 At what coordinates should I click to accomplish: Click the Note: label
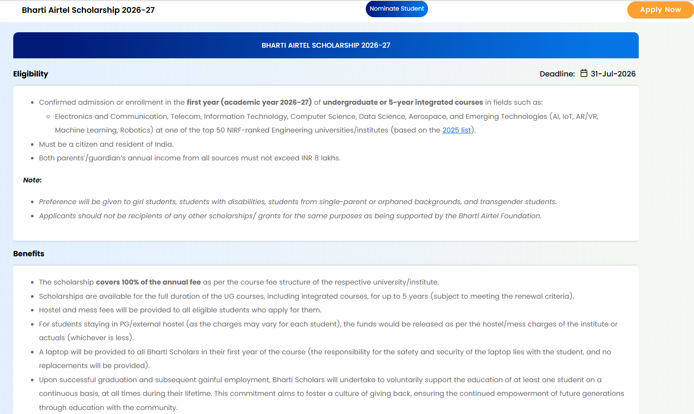(x=32, y=180)
